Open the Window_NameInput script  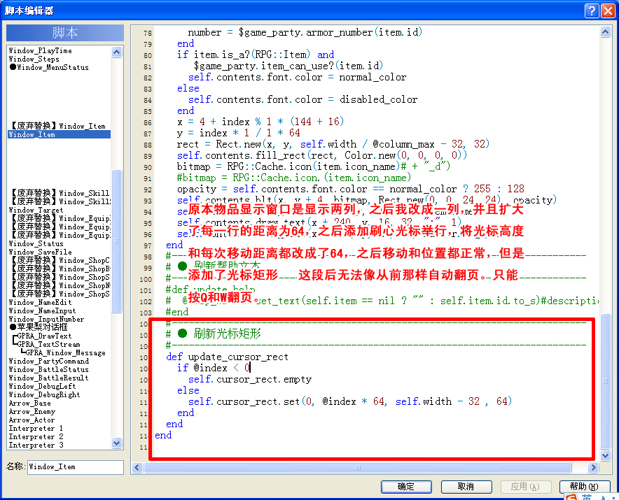pyautogui.click(x=42, y=310)
